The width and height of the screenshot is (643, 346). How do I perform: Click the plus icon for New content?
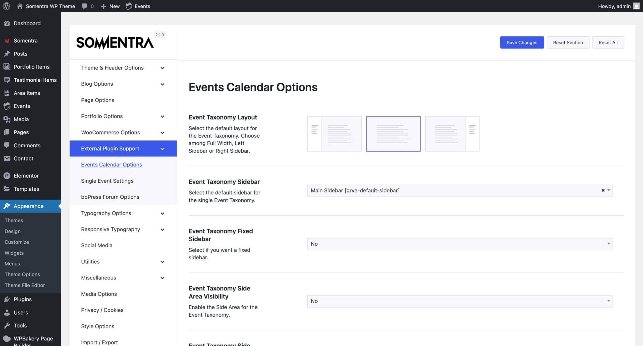point(103,6)
